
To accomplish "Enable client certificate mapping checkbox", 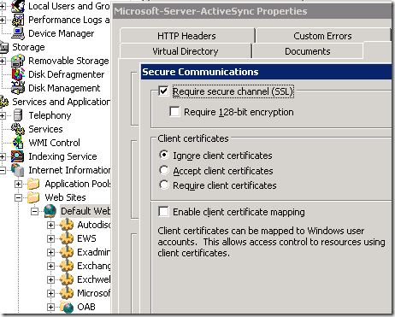I will [x=163, y=212].
